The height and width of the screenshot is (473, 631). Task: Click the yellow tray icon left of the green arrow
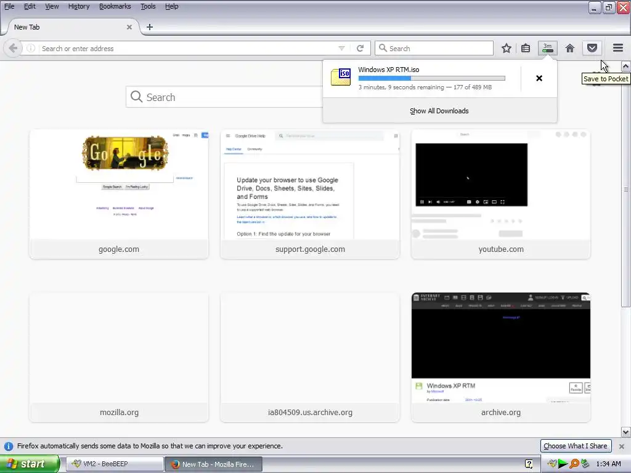coord(552,464)
